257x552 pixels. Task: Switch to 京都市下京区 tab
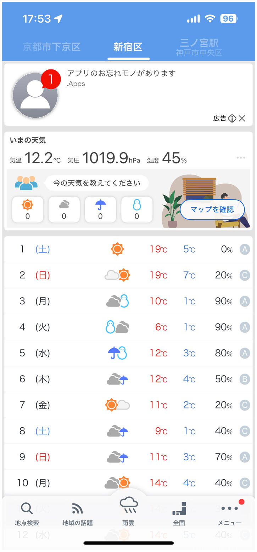pyautogui.click(x=52, y=47)
